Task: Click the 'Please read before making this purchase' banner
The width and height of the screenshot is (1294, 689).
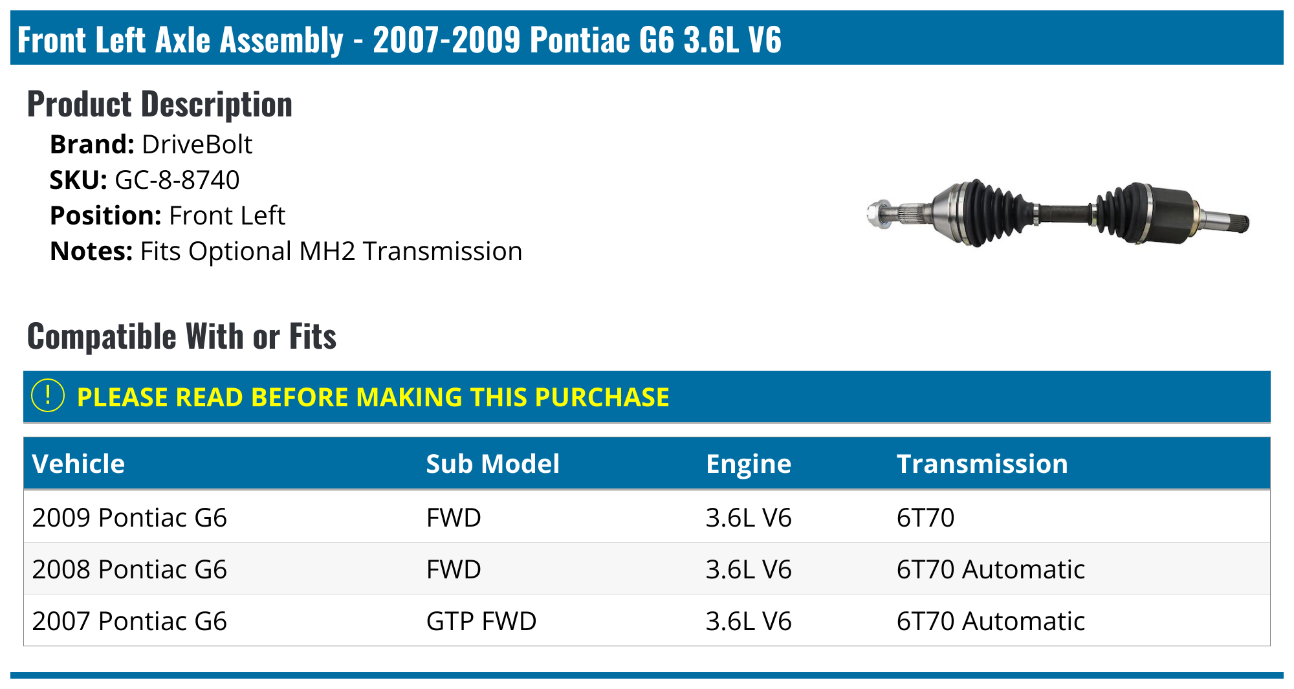Action: coord(373,397)
